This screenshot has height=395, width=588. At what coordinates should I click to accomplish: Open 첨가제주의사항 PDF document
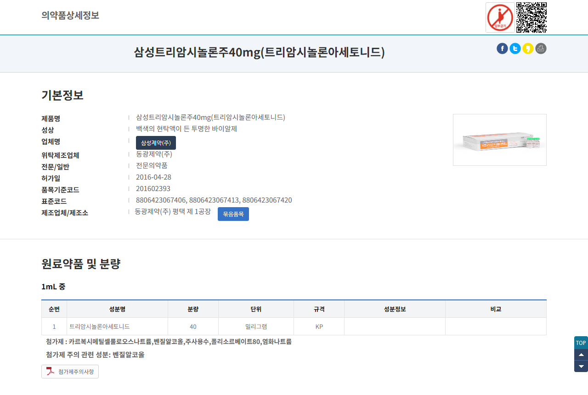(x=70, y=372)
